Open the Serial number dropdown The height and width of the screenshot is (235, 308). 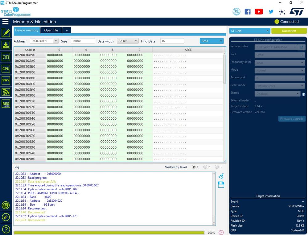click(276, 47)
